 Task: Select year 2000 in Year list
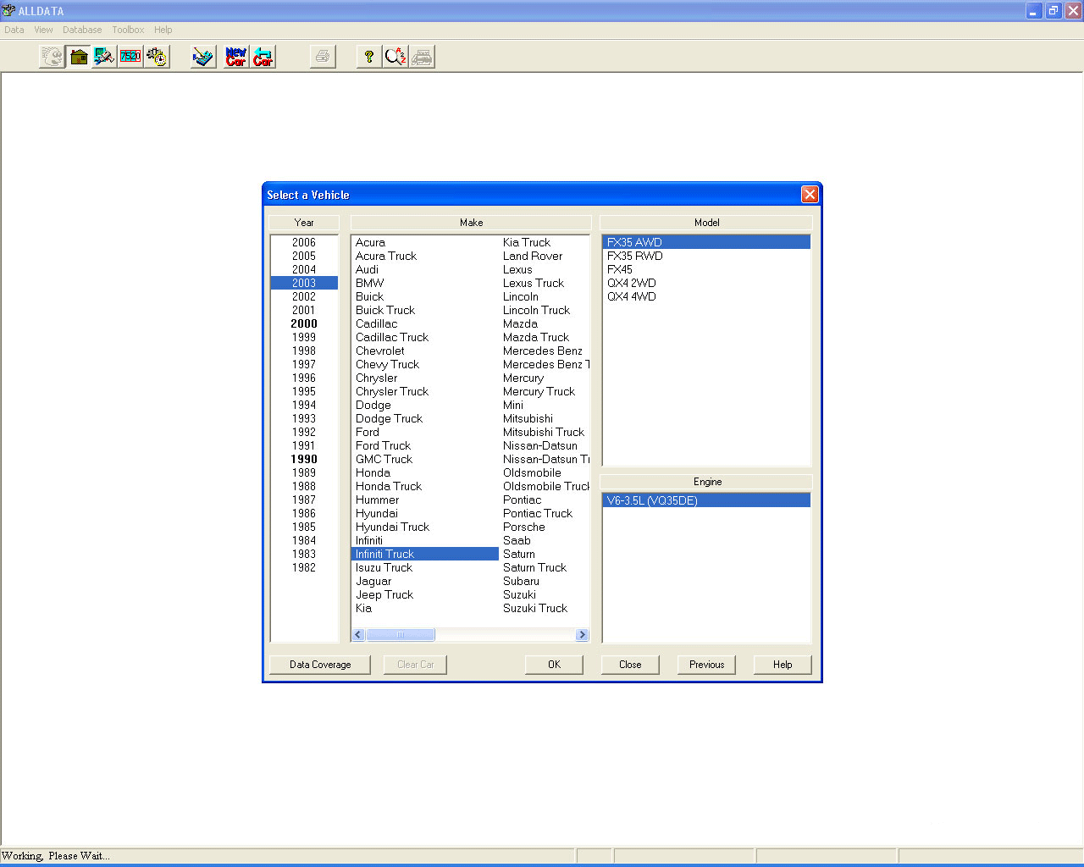pyautogui.click(x=304, y=323)
